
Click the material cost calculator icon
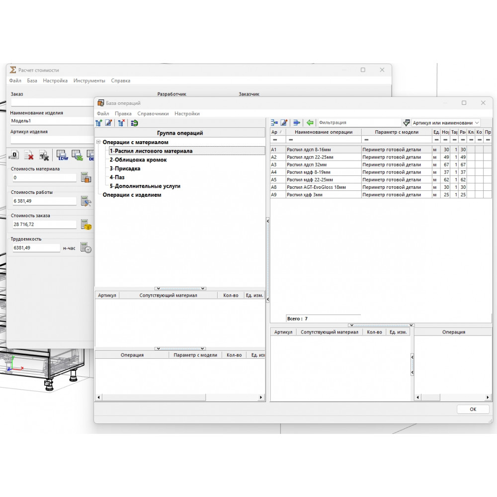click(86, 177)
